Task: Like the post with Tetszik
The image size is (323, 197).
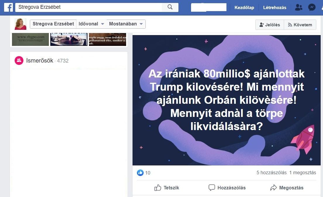Action: pyautogui.click(x=167, y=188)
